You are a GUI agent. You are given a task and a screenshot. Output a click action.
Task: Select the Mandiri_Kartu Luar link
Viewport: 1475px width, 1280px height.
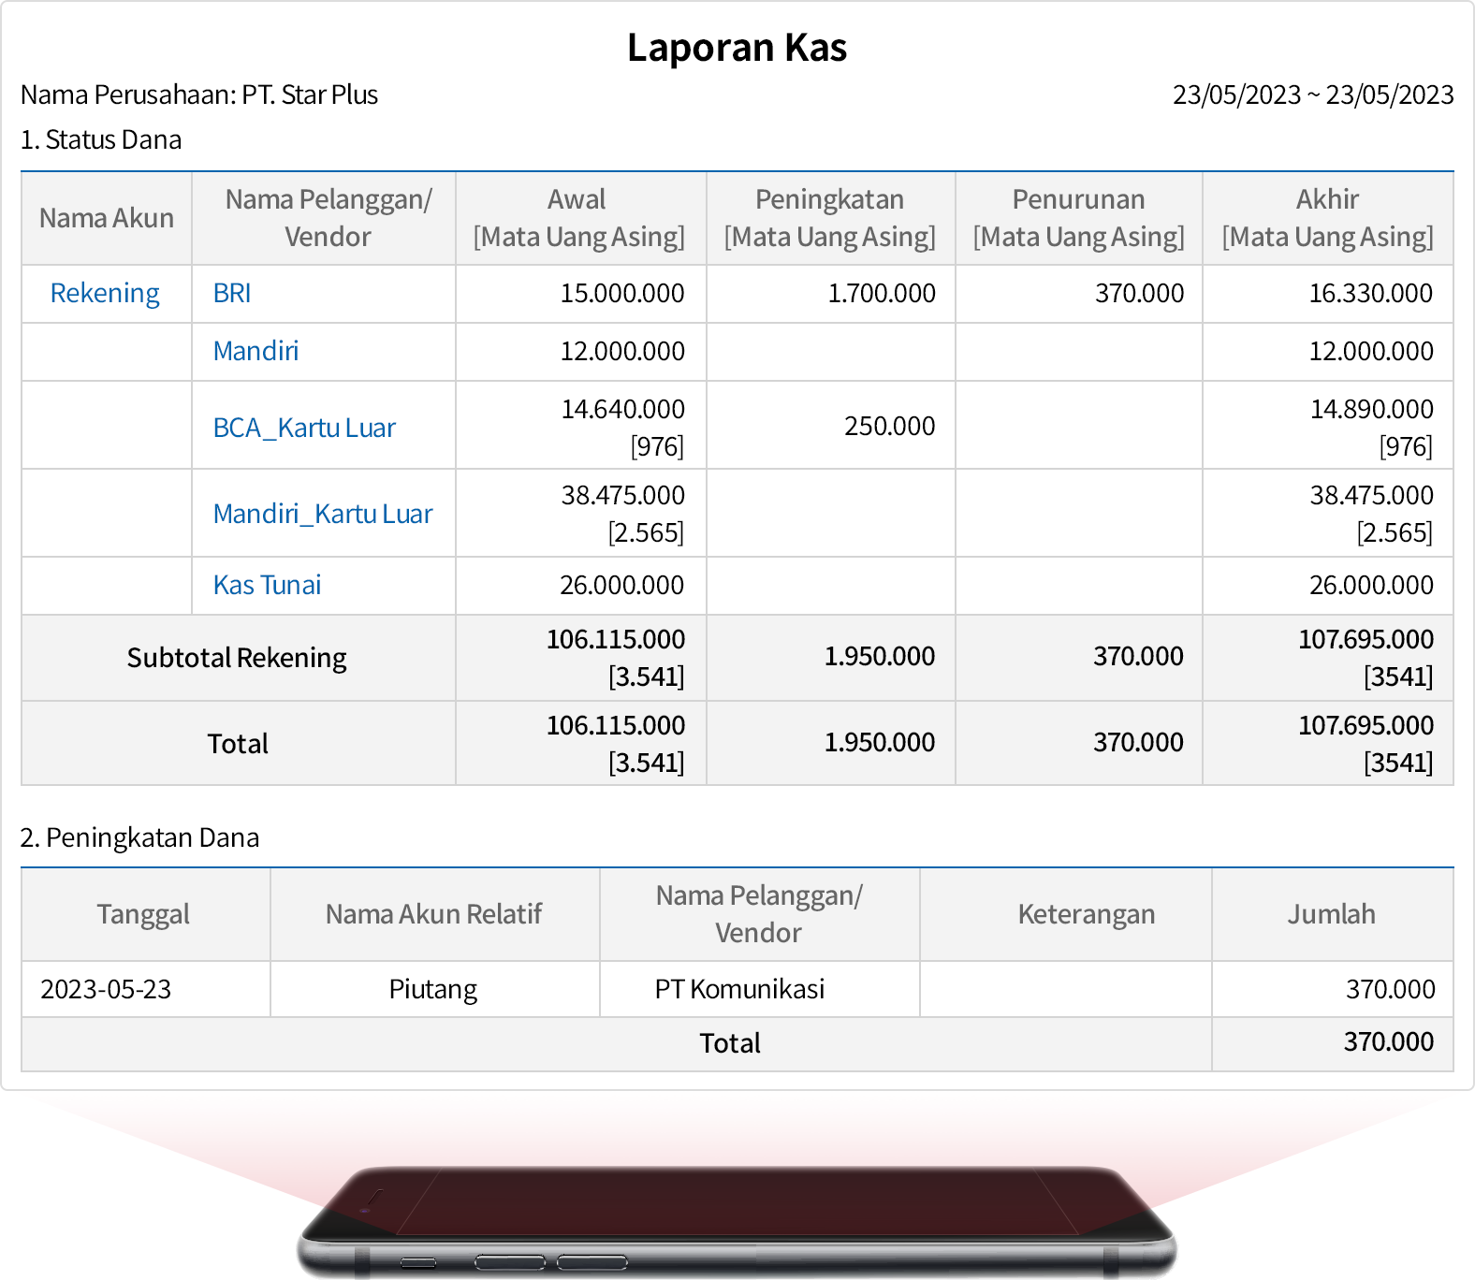(x=323, y=514)
